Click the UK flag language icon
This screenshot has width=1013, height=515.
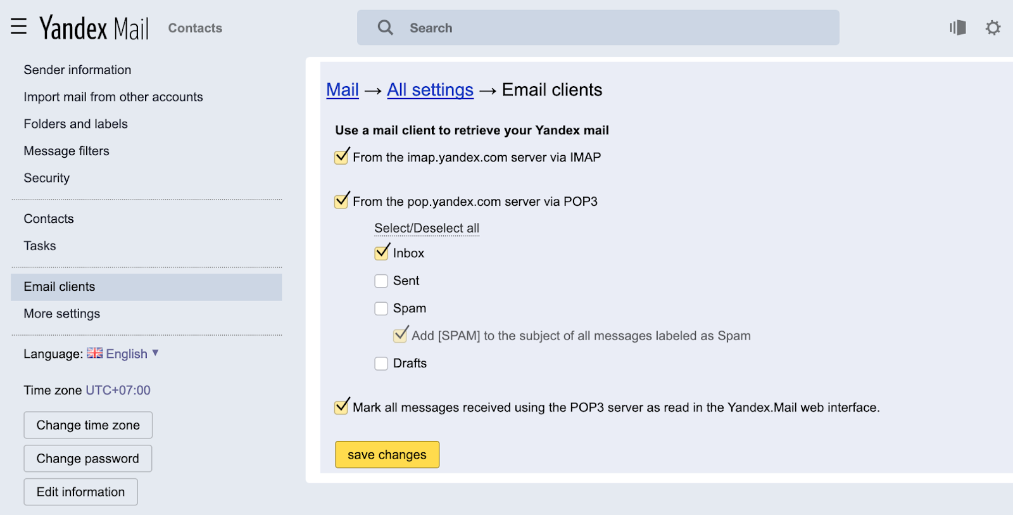(x=94, y=353)
